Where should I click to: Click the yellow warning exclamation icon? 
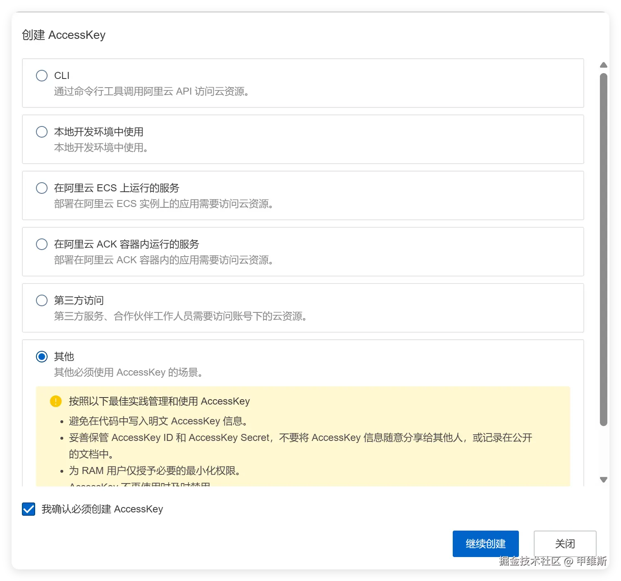[56, 401]
